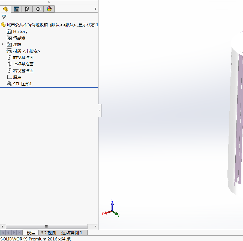This screenshot has height=241, width=243.
Task: Select the 原点 origin item
Action: tap(17, 77)
